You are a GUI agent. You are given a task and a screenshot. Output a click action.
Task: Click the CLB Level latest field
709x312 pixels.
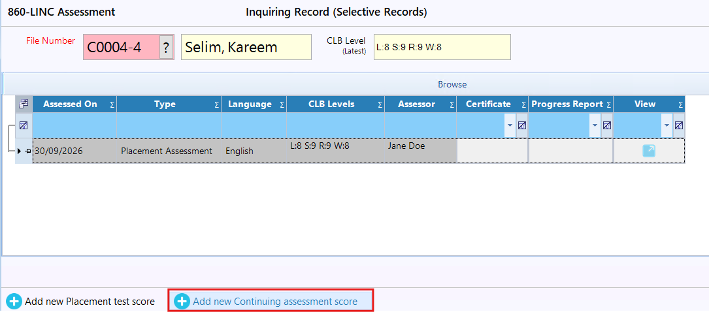(x=442, y=47)
